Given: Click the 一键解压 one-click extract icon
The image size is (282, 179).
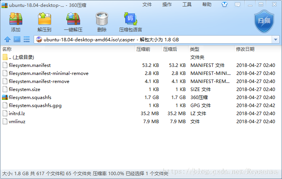Looking at the screenshot, I should point(73,19).
